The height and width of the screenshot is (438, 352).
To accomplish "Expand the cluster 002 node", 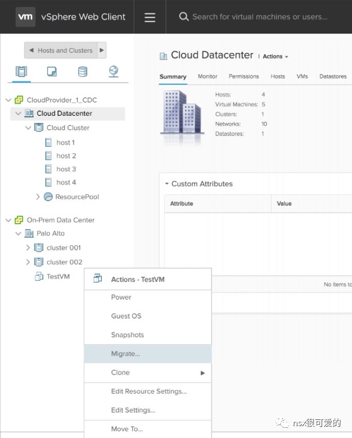I will [x=28, y=262].
